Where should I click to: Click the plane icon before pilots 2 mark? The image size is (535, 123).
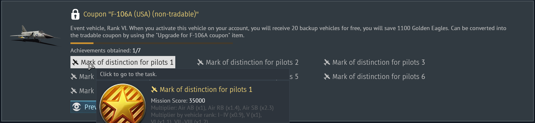200,62
